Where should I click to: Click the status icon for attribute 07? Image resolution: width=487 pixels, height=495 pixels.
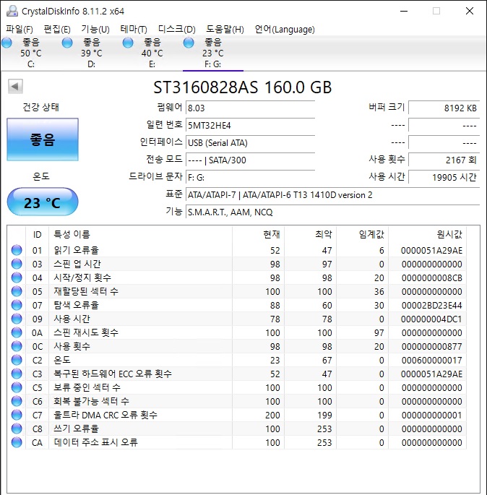[x=17, y=305]
